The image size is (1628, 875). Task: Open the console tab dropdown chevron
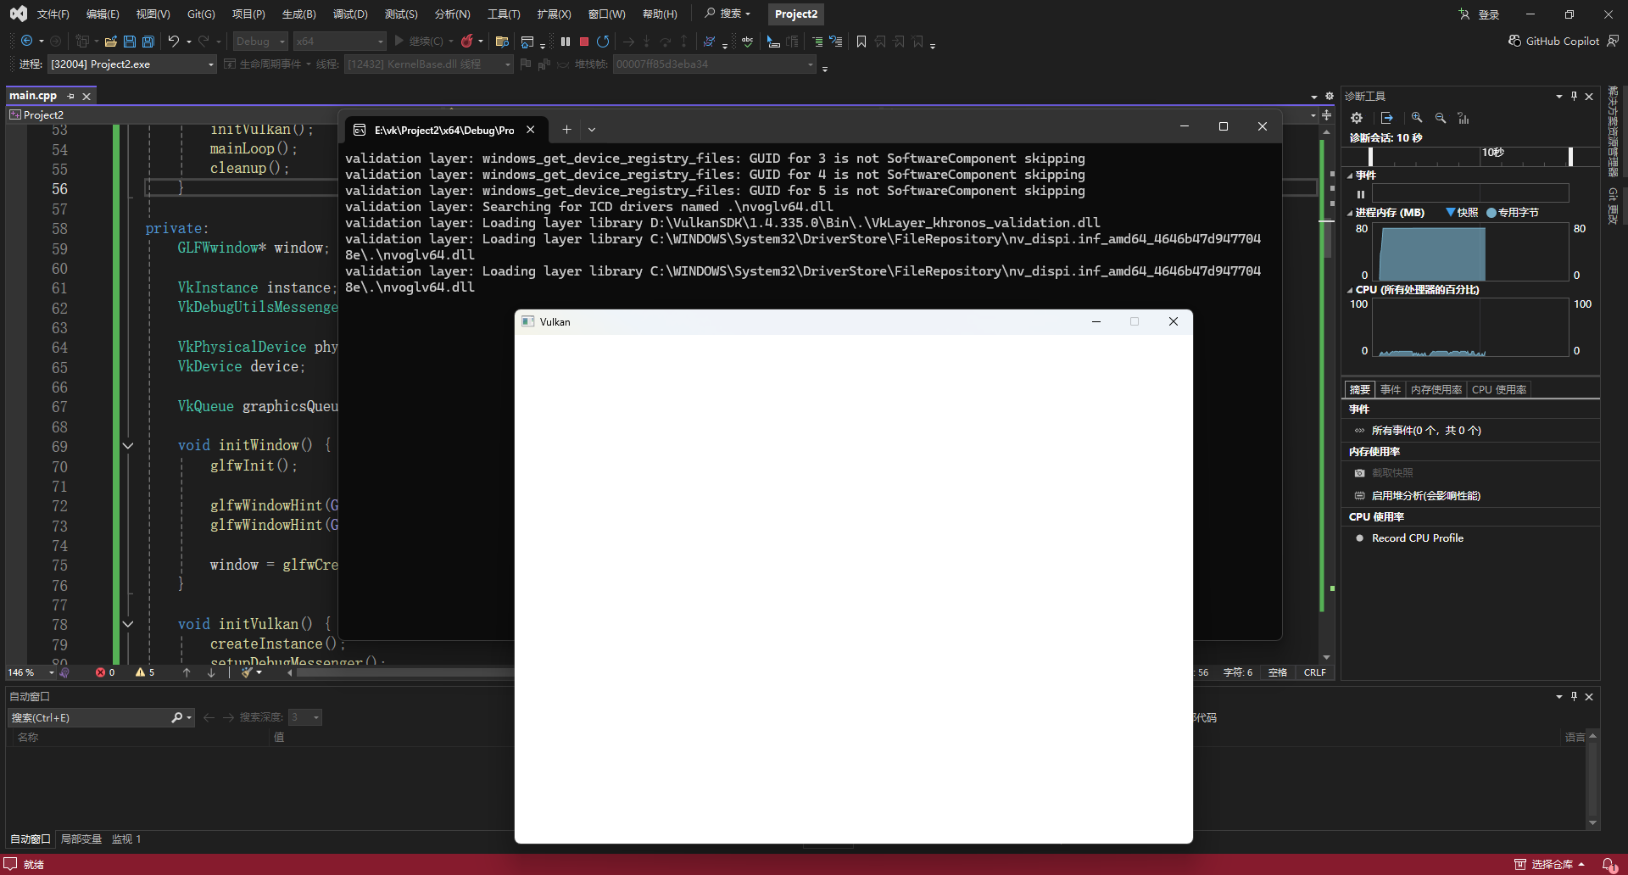[592, 130]
